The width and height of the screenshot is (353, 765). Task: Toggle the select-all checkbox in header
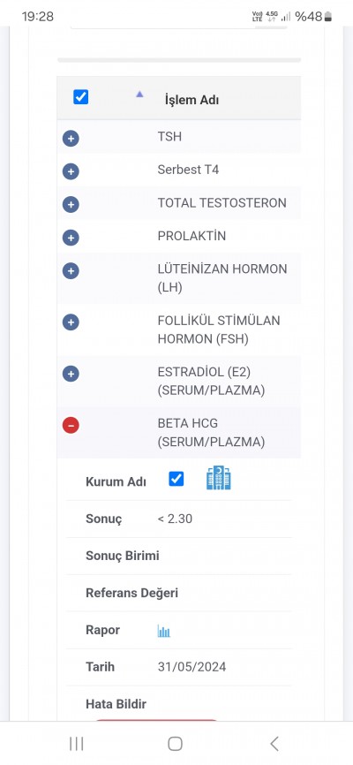(81, 97)
